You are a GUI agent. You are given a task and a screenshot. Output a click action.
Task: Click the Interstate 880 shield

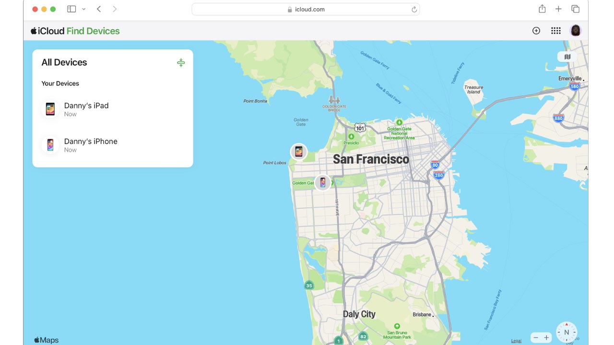tap(558, 118)
